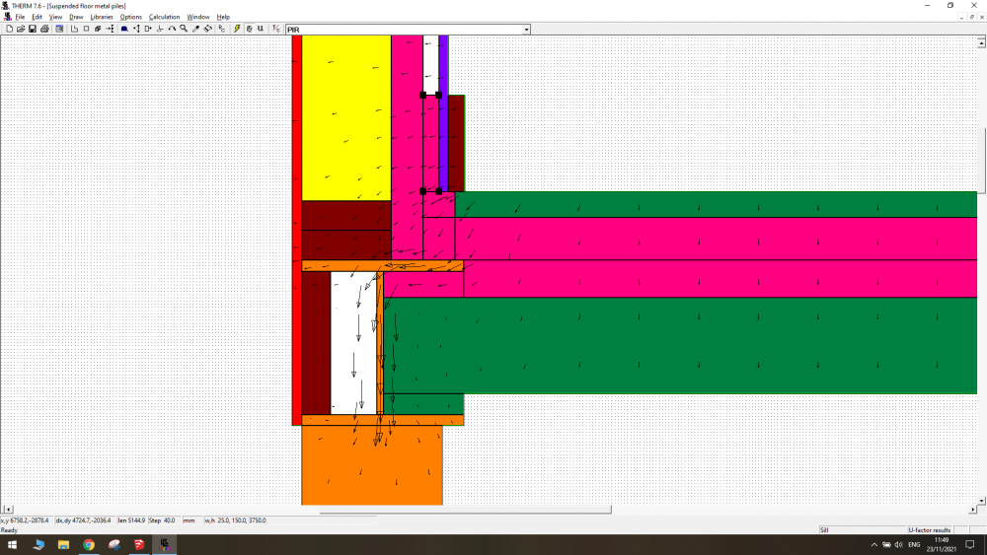Toggle the show results display icon
The height and width of the screenshot is (555, 987).
click(250, 29)
